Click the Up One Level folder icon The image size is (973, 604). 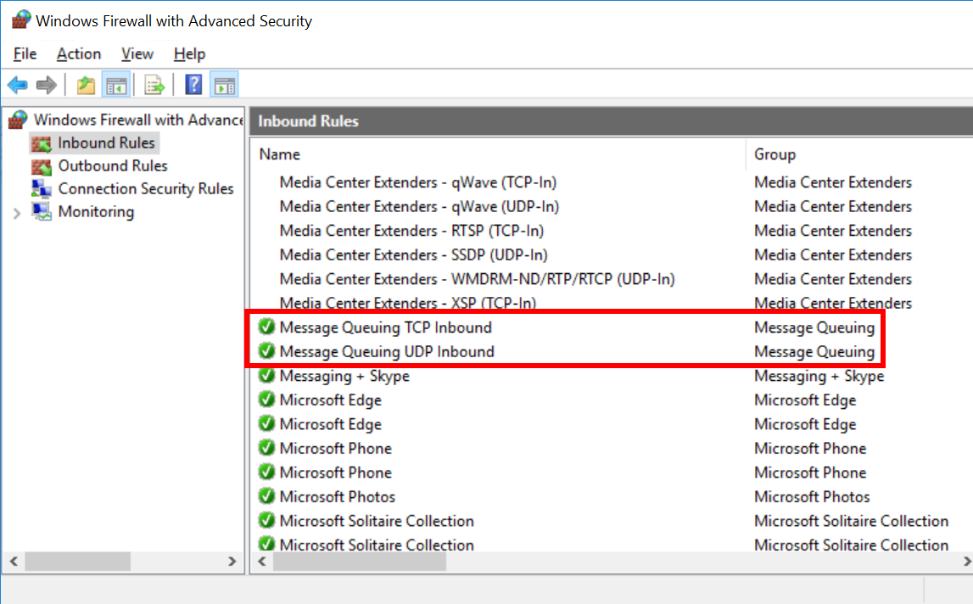tap(86, 85)
